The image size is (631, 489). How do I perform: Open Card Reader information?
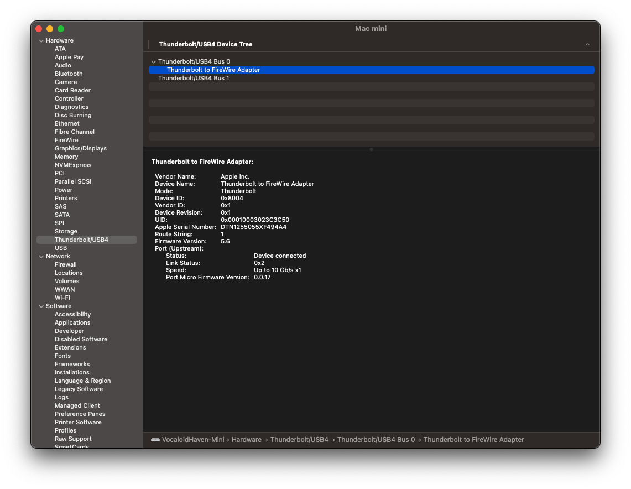point(72,90)
